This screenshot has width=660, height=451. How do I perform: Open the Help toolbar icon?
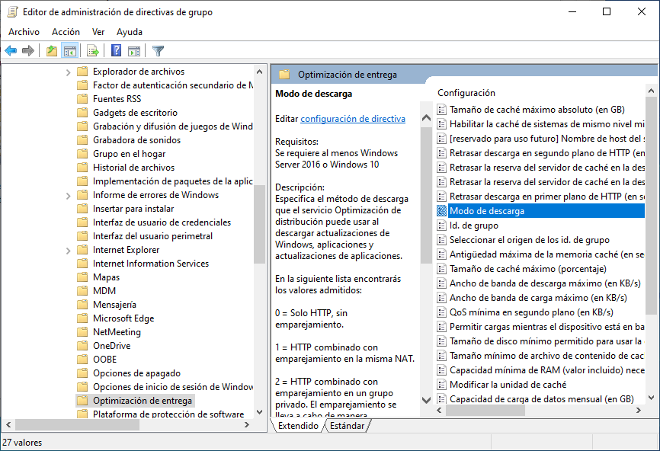tap(116, 51)
